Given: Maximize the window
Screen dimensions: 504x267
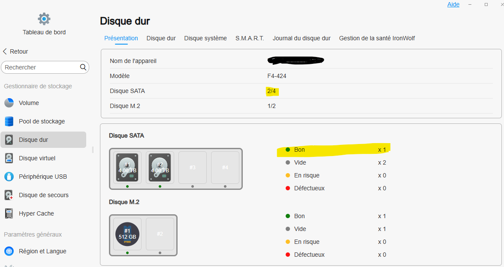Looking at the screenshot, I should coord(486,4).
